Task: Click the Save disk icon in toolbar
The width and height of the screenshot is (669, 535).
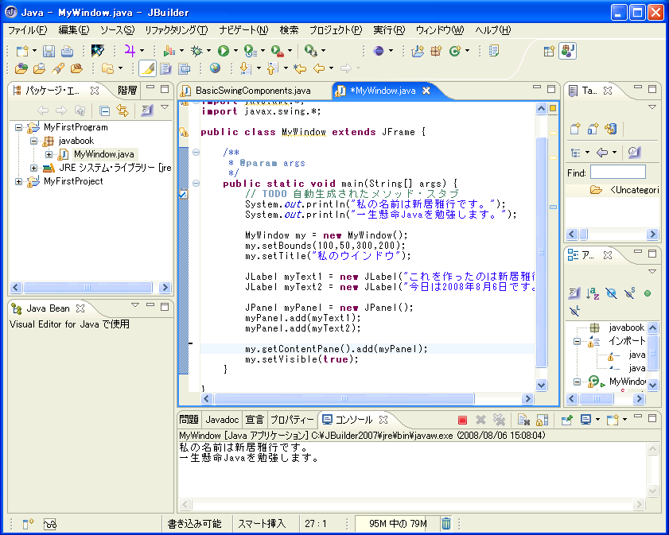Action: (x=48, y=51)
